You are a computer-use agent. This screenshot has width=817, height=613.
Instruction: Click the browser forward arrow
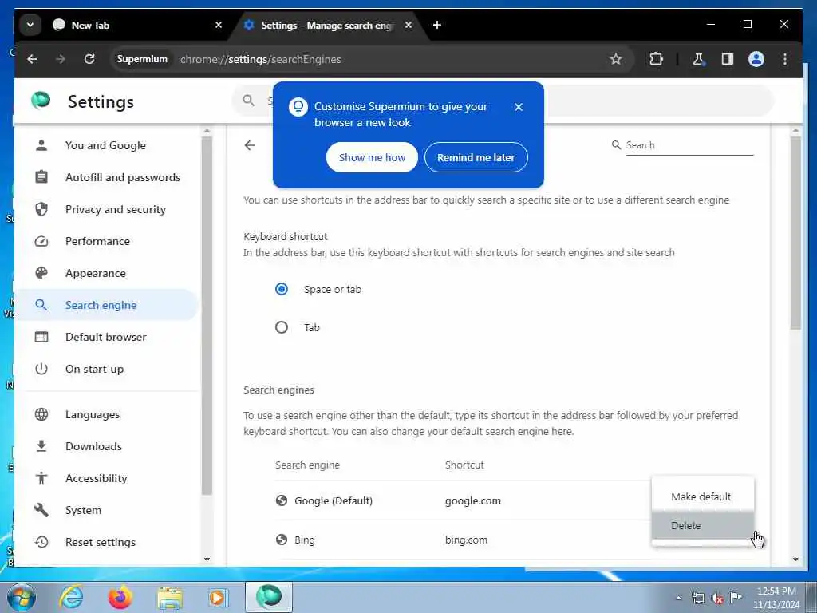point(61,59)
